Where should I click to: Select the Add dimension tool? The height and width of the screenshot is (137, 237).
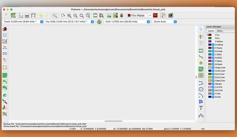(201, 115)
